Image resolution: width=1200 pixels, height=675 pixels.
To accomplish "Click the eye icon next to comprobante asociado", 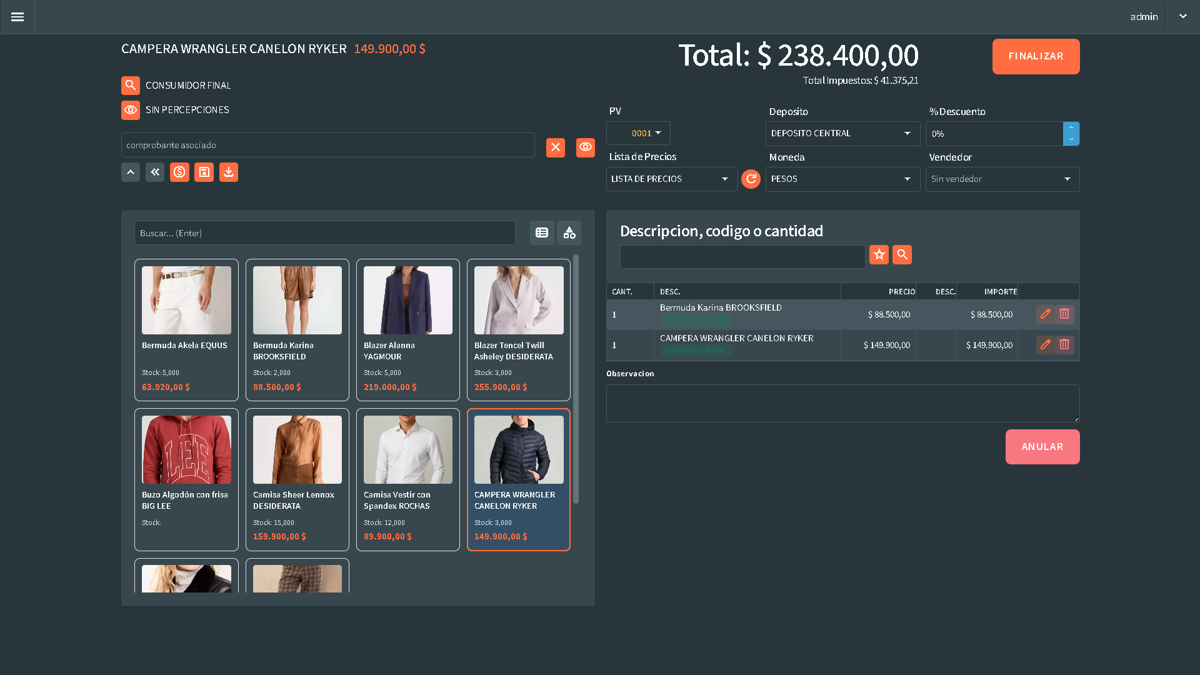I will pos(585,147).
